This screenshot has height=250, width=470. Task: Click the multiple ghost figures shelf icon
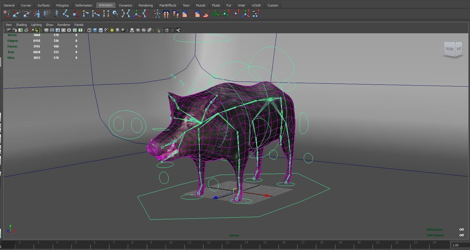pos(47,14)
